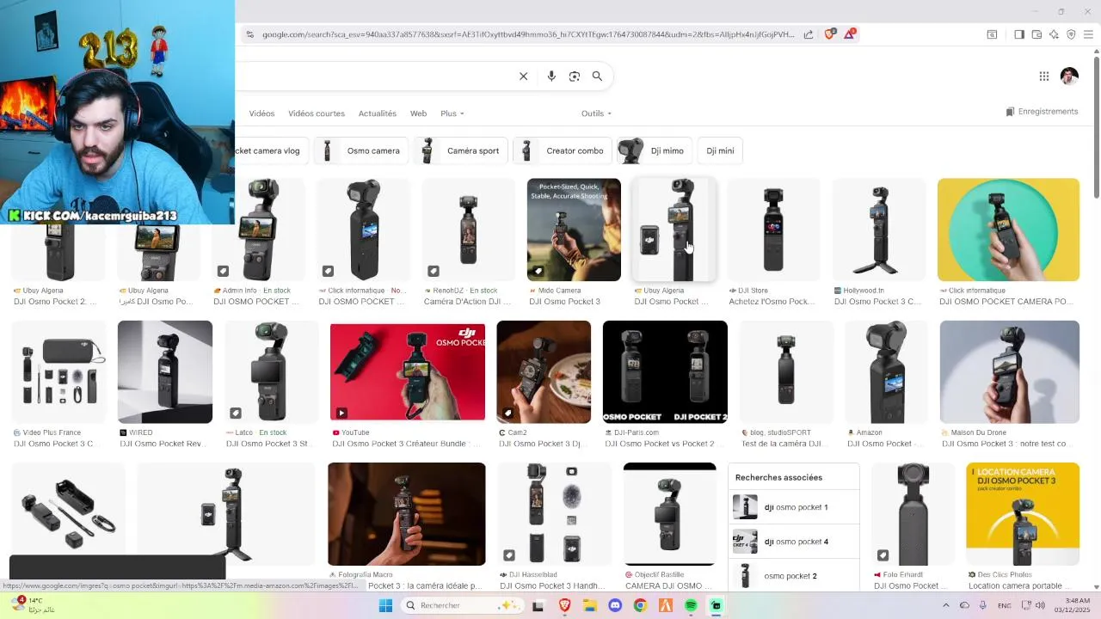This screenshot has height=619, width=1101.
Task: Open the Cam2 hand-held camera image
Action: (544, 371)
